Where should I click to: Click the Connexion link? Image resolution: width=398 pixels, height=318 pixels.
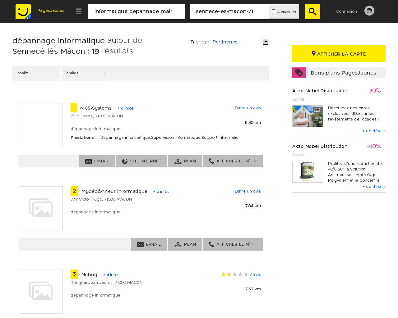pyautogui.click(x=346, y=11)
